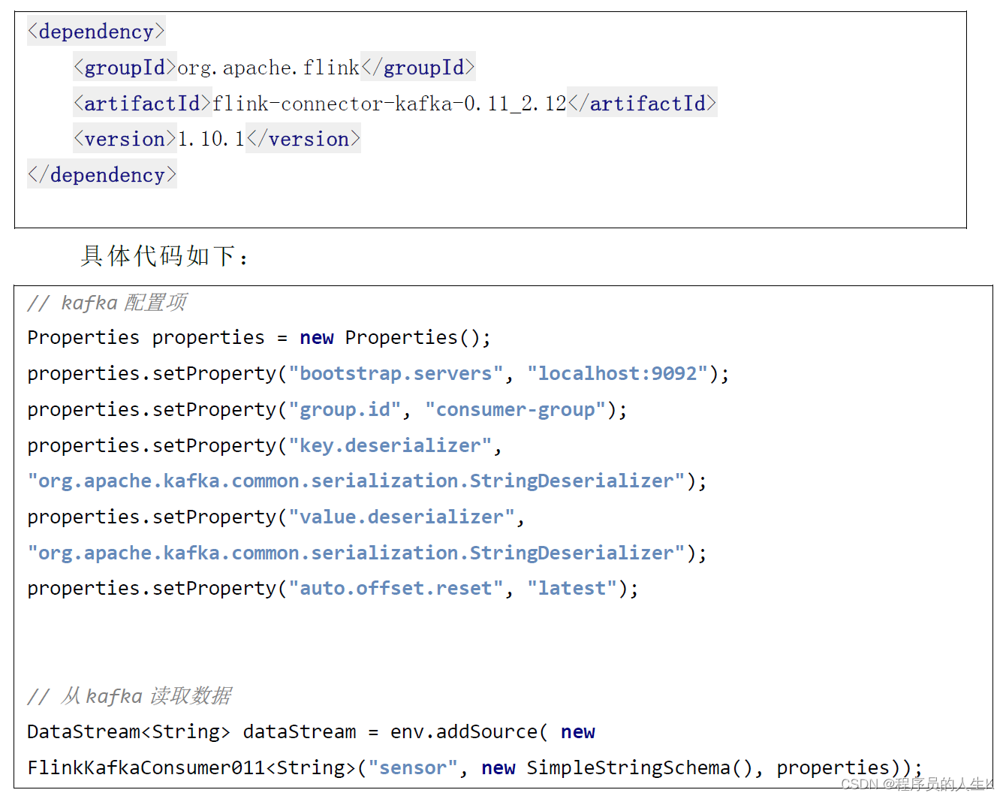The image size is (1006, 799).
Task: Click the Chinese heading above the code block
Action: pyautogui.click(x=164, y=256)
